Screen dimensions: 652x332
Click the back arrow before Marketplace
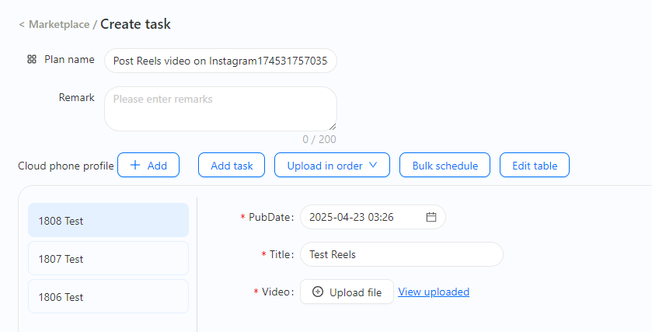pyautogui.click(x=22, y=25)
